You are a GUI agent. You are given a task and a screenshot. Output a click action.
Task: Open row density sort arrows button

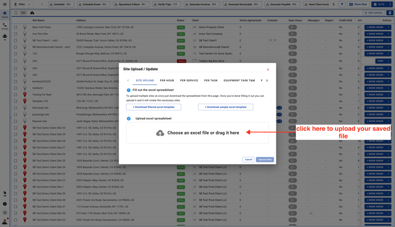390,12
